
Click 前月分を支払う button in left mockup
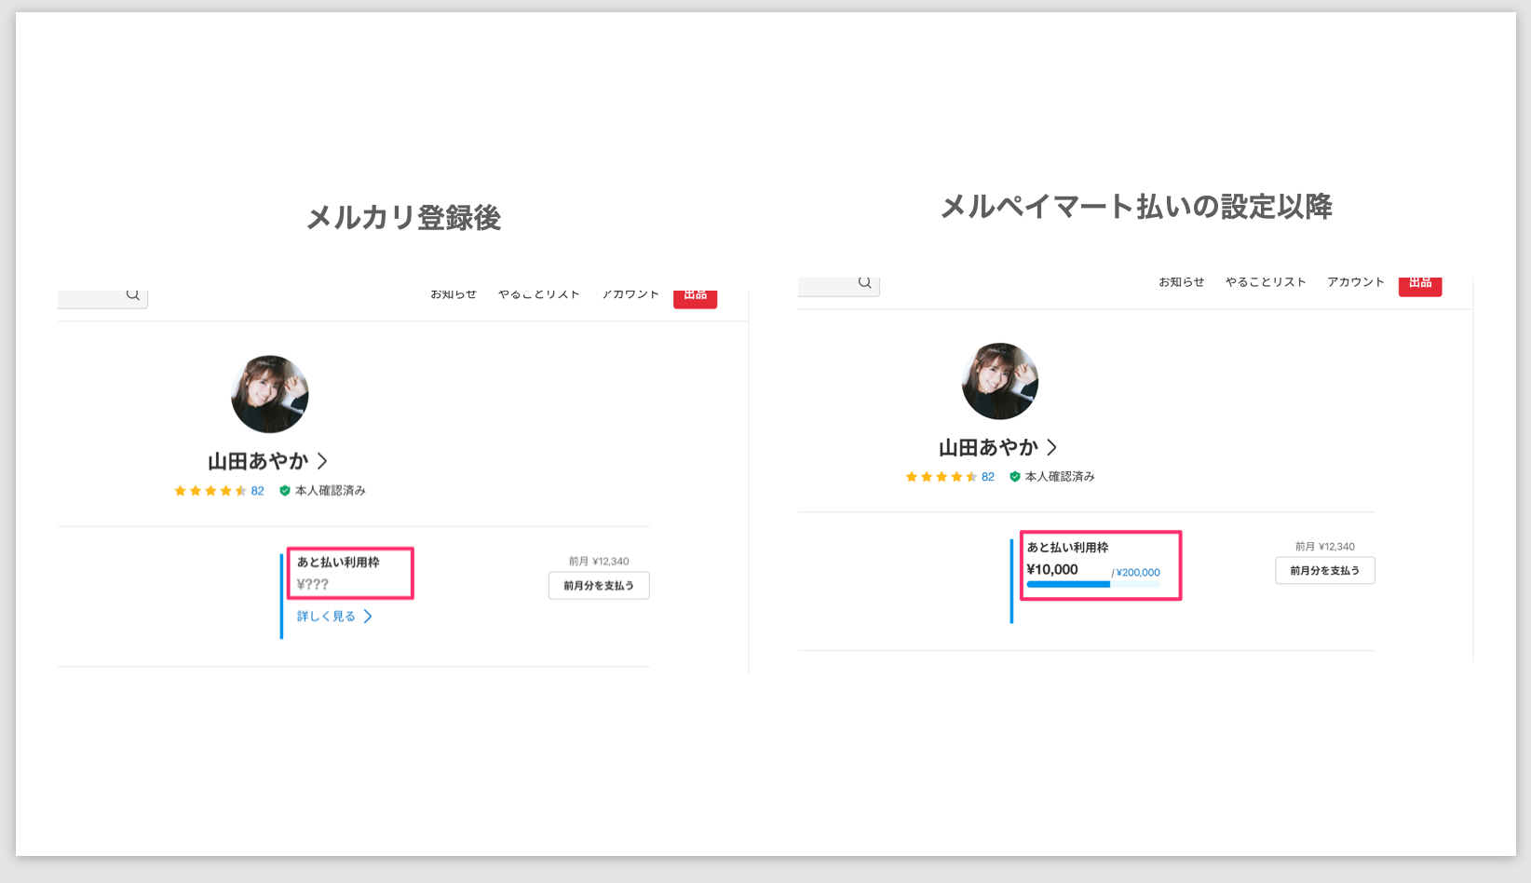tap(599, 586)
